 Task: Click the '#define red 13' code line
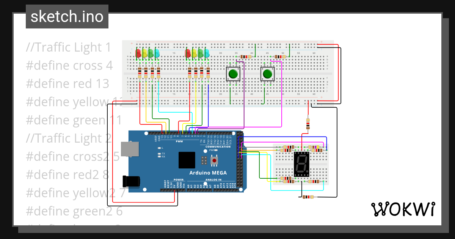67,83
